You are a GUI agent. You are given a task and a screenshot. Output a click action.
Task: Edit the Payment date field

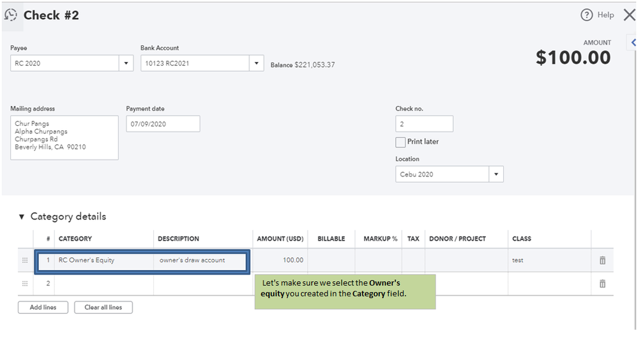coord(163,124)
